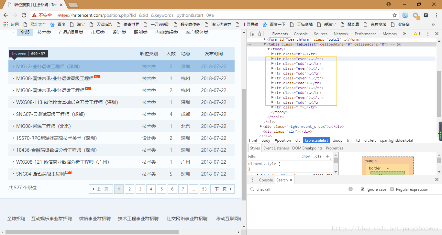Toggle the Ignore case checkbox

click(x=362, y=189)
